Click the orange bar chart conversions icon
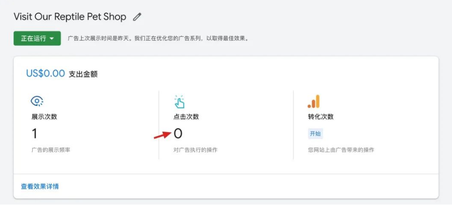The image size is (452, 218). click(x=314, y=102)
